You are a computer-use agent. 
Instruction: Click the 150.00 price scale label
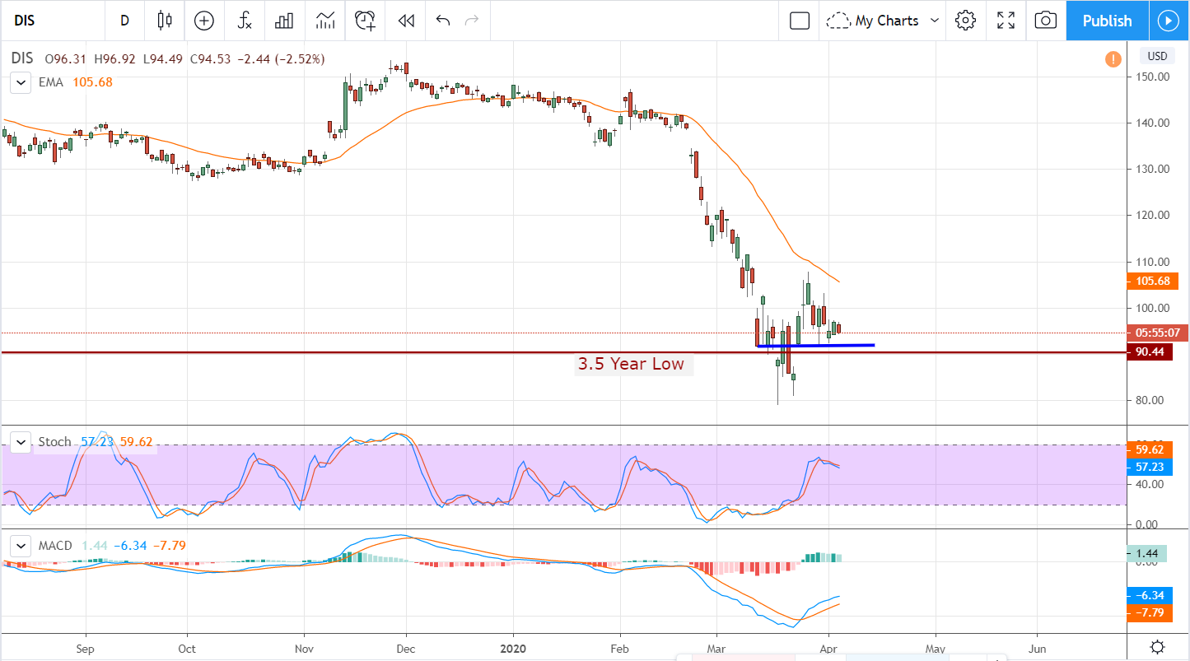pos(1153,77)
